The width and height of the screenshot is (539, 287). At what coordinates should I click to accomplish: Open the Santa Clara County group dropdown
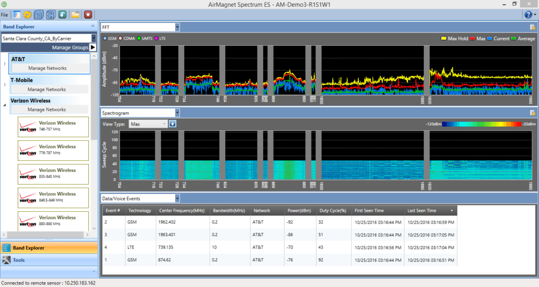tap(94, 38)
